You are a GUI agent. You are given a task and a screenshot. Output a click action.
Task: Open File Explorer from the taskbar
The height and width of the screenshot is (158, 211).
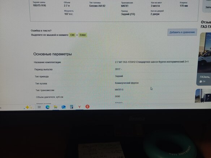pos(55,107)
